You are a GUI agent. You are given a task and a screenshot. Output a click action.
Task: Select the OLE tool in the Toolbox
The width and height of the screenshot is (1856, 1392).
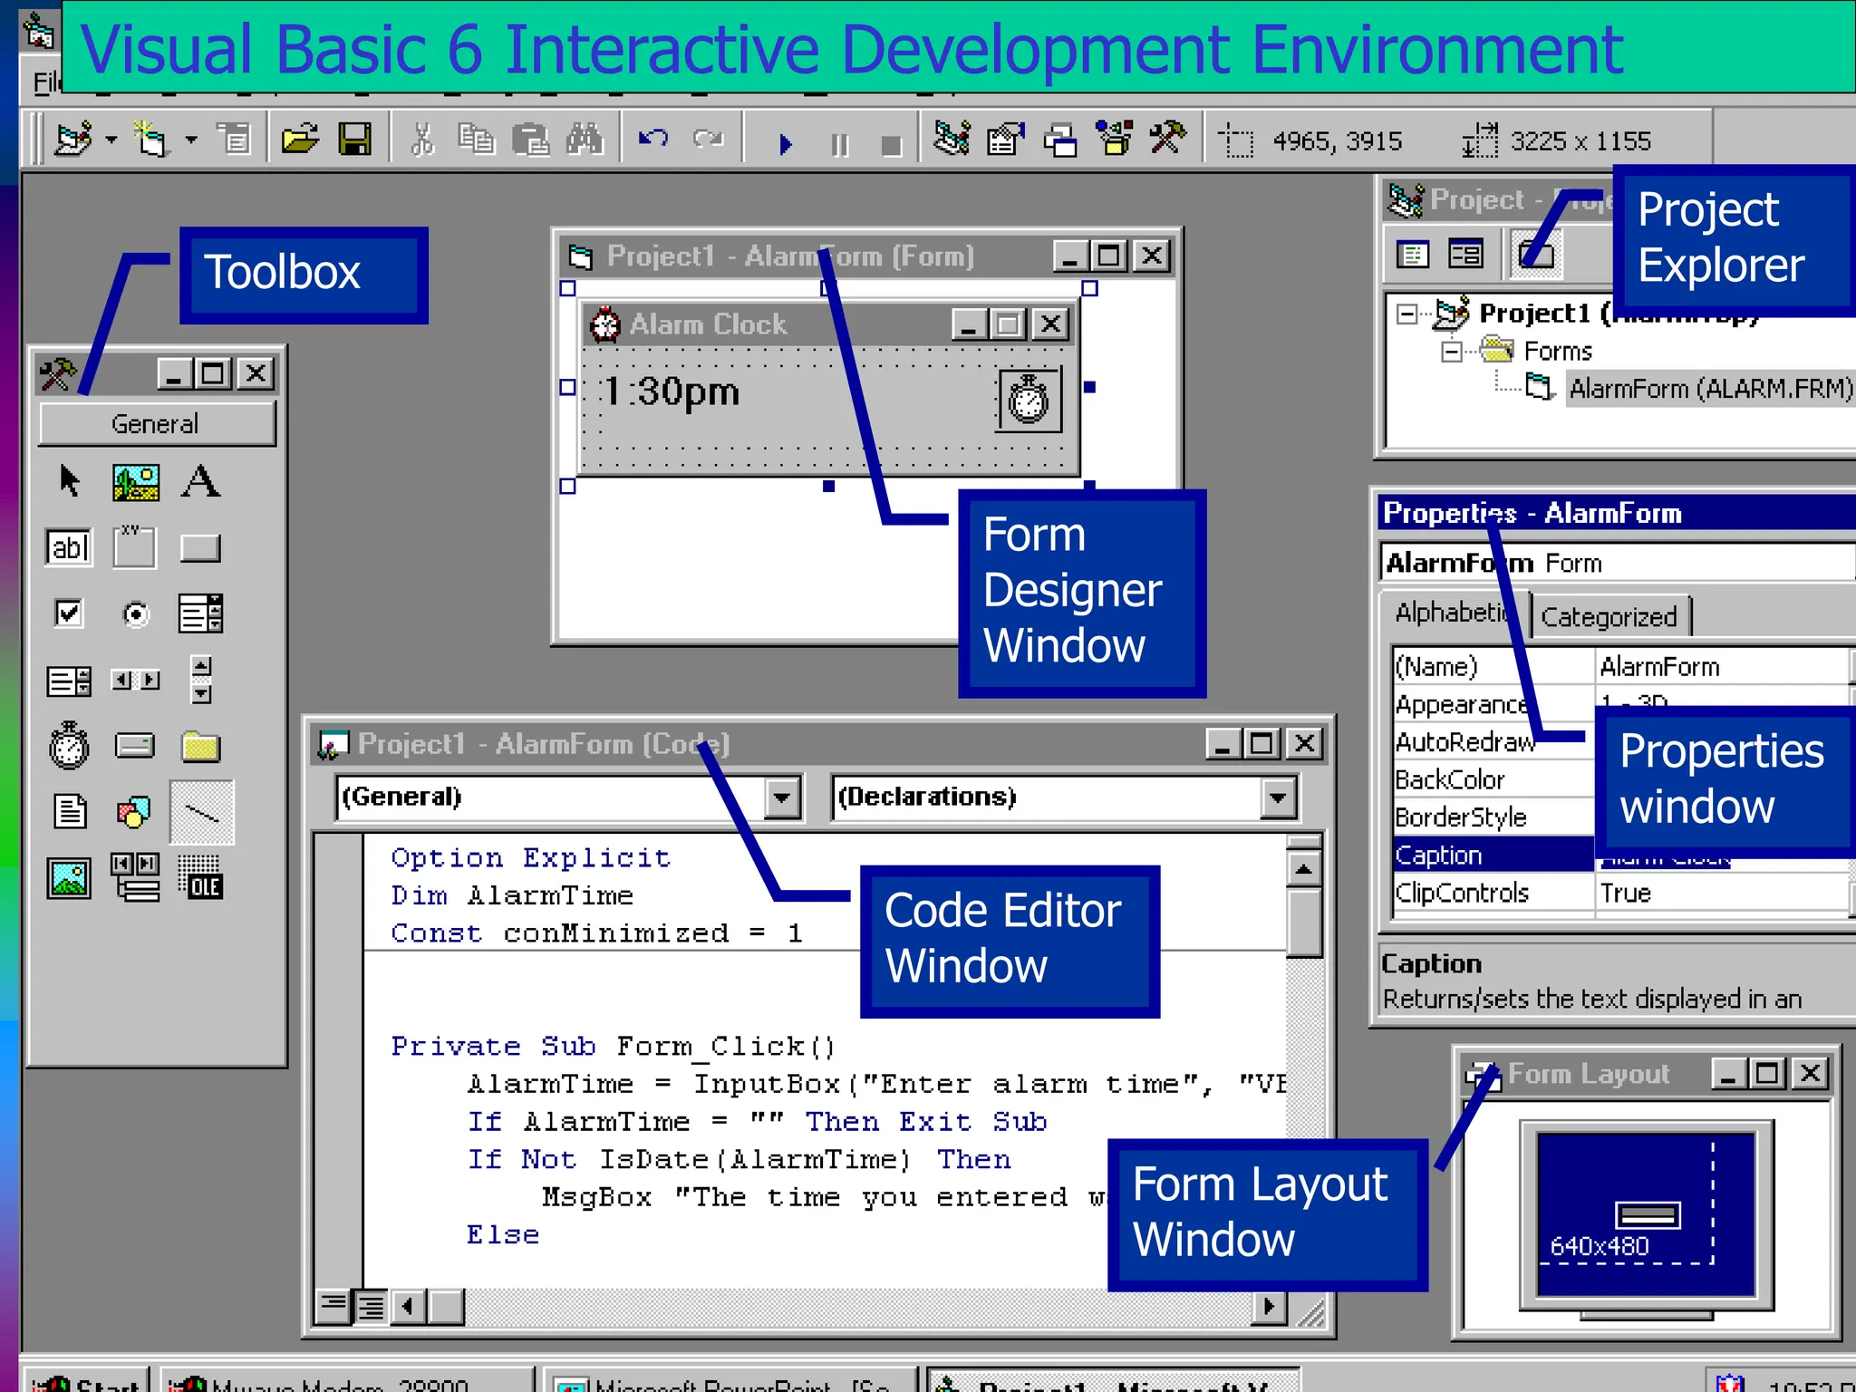tap(200, 877)
